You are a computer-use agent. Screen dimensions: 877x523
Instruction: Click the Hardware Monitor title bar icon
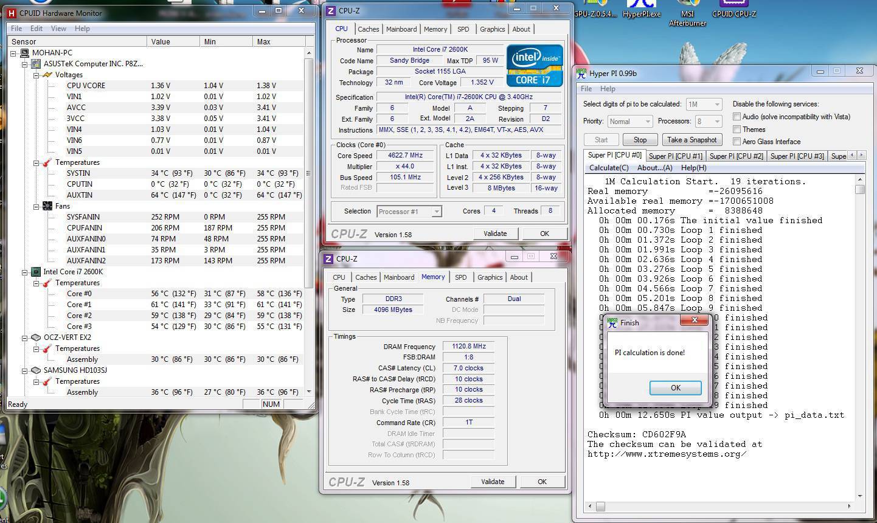[x=12, y=12]
